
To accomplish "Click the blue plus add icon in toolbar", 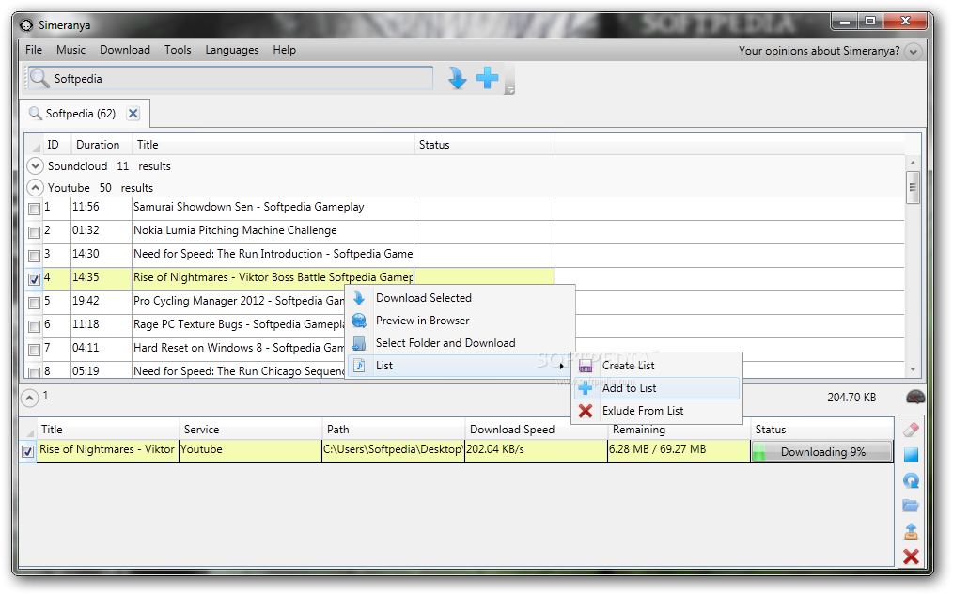I will click(488, 78).
